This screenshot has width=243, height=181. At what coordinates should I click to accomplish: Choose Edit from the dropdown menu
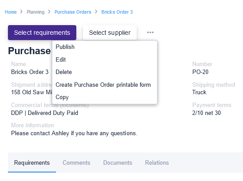105,59
